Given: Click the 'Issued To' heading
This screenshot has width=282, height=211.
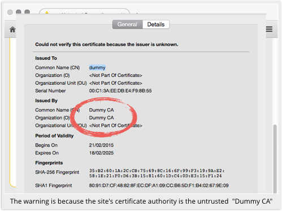Looking at the screenshot, I should [x=46, y=58].
